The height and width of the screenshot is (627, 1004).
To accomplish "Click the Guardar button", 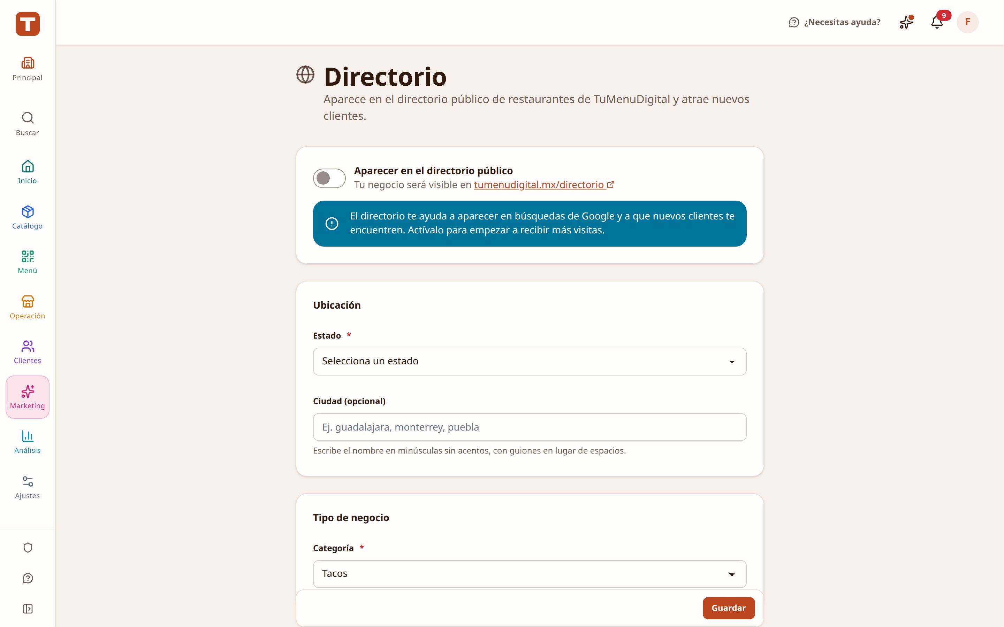I will click(729, 608).
